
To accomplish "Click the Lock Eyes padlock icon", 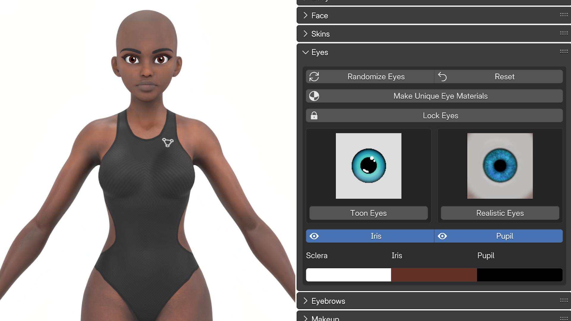I will (x=314, y=116).
